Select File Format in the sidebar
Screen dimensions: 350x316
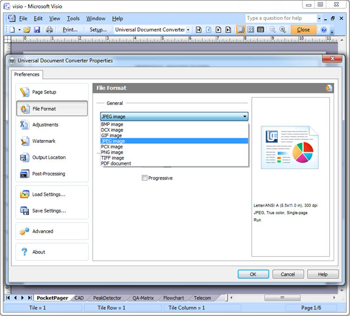(x=52, y=109)
